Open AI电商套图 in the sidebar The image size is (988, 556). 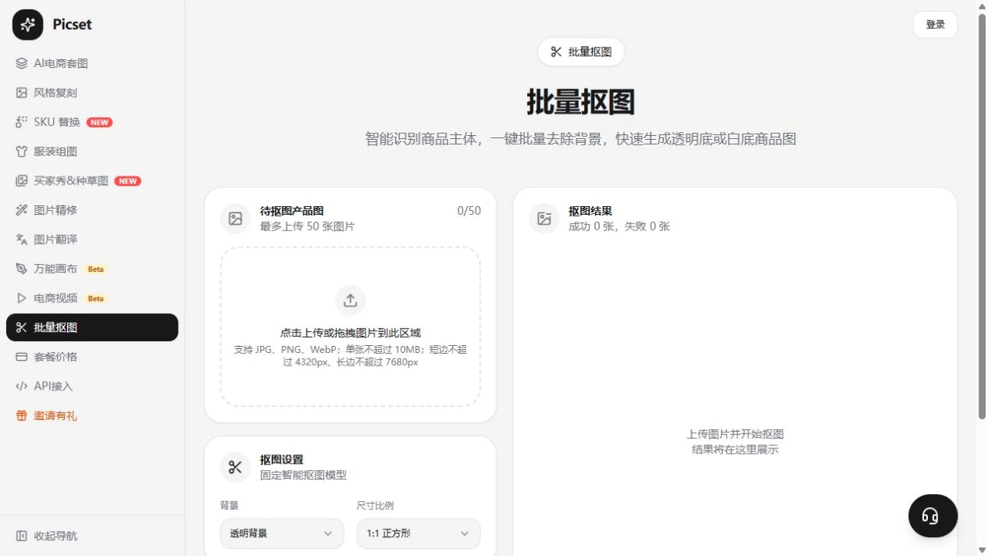[92, 63]
